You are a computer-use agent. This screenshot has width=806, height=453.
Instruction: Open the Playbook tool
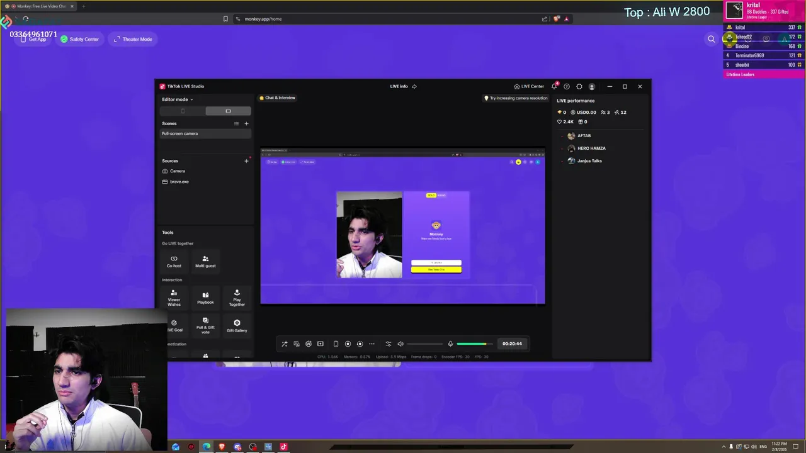point(205,298)
